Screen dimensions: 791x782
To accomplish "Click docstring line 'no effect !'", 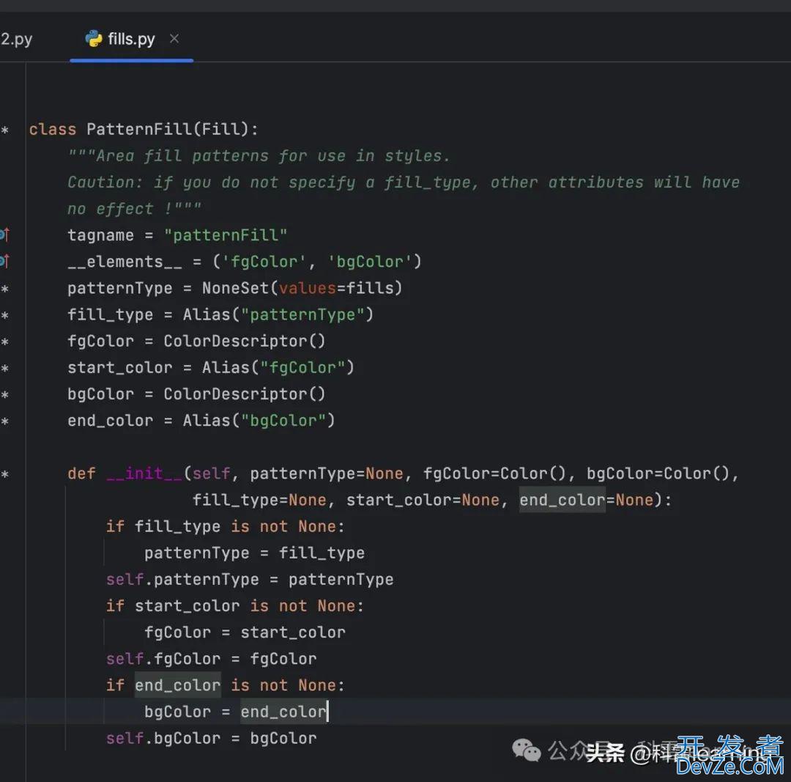I will click(134, 208).
